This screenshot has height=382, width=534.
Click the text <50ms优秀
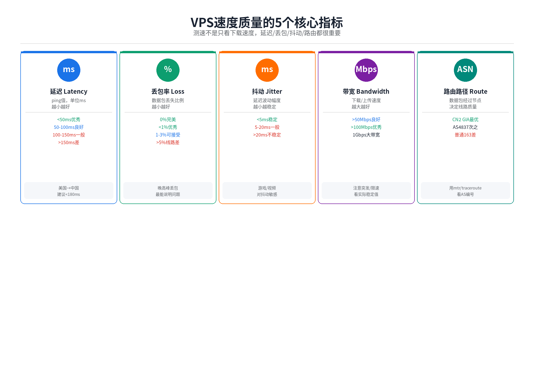click(x=69, y=119)
